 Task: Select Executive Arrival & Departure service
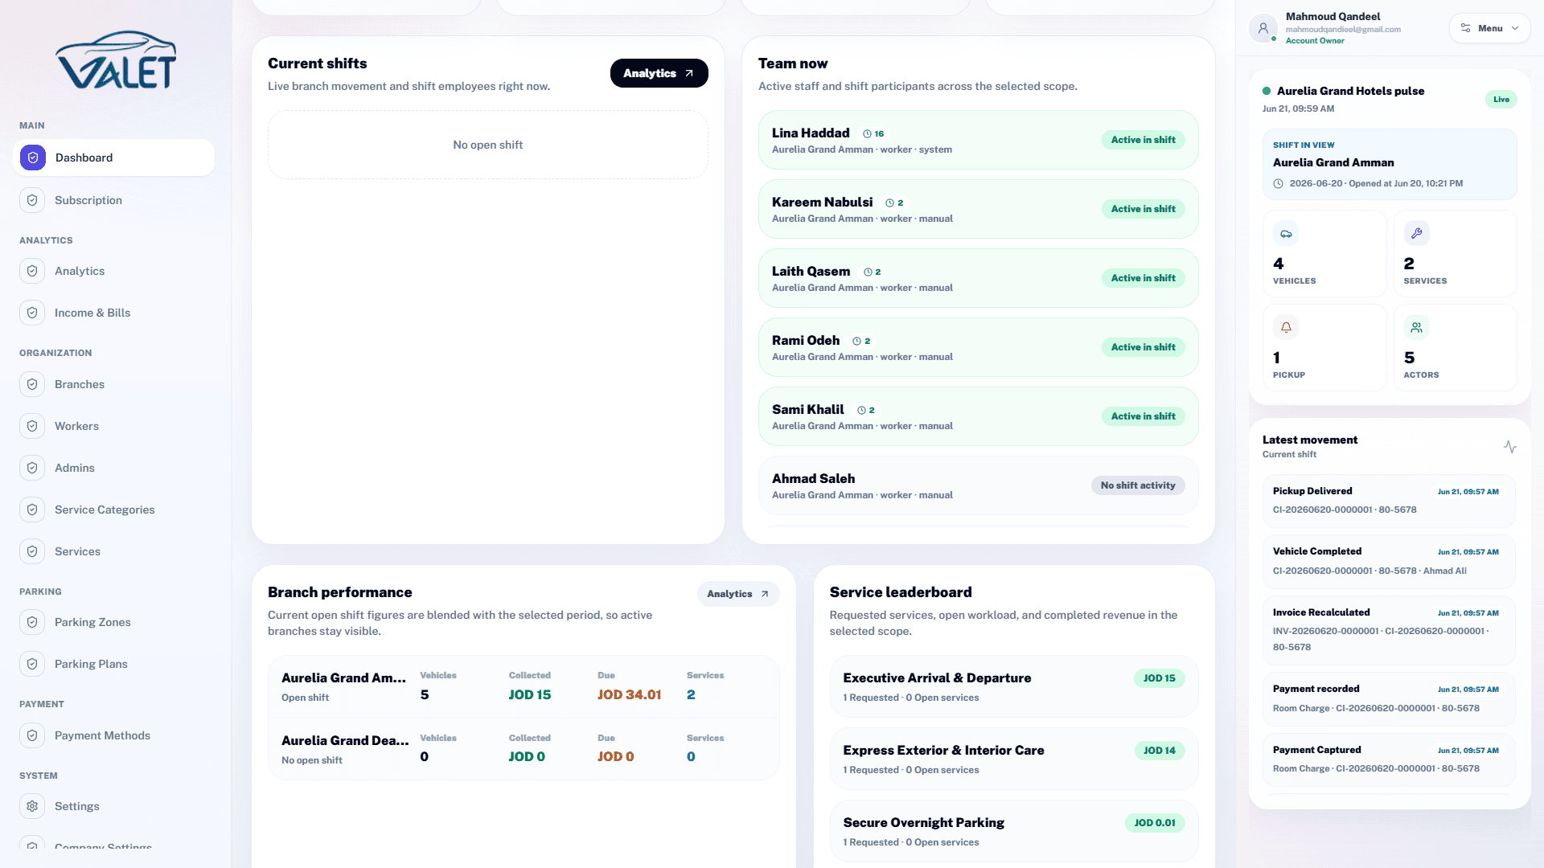click(x=1013, y=686)
